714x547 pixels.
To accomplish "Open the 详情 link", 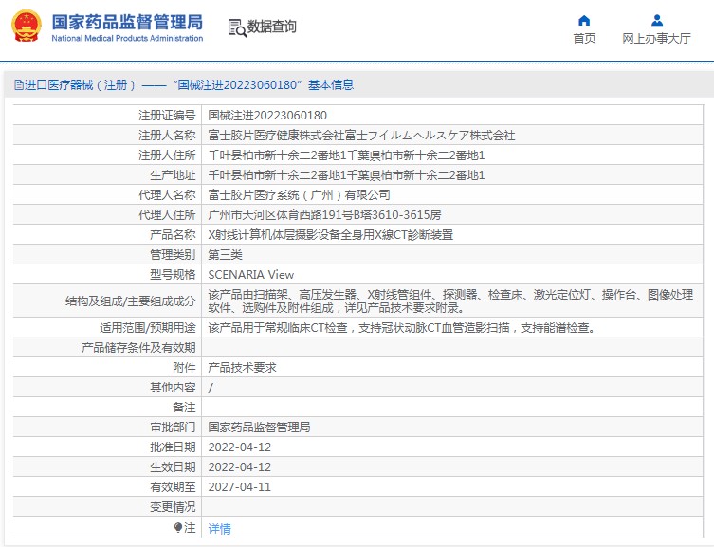I will [x=219, y=528].
